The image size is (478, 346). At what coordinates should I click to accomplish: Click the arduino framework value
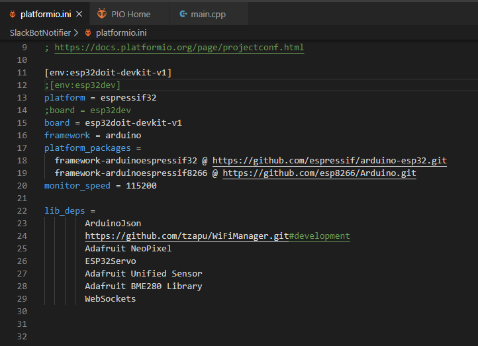point(123,135)
